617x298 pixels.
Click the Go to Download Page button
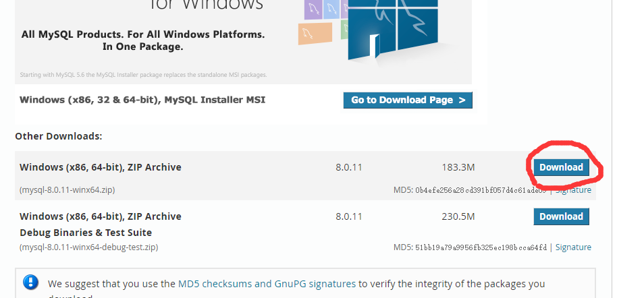[408, 100]
